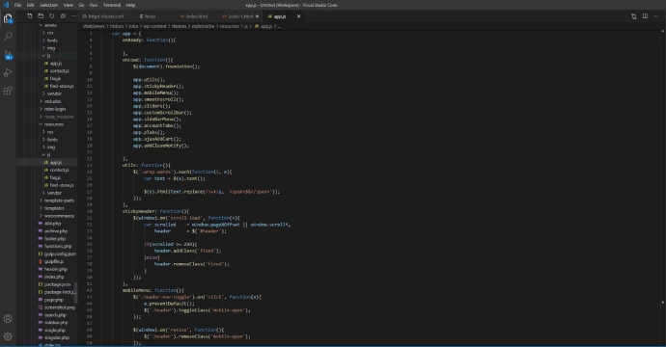Click the Open Changes icon in the editor toolbar

(634, 16)
